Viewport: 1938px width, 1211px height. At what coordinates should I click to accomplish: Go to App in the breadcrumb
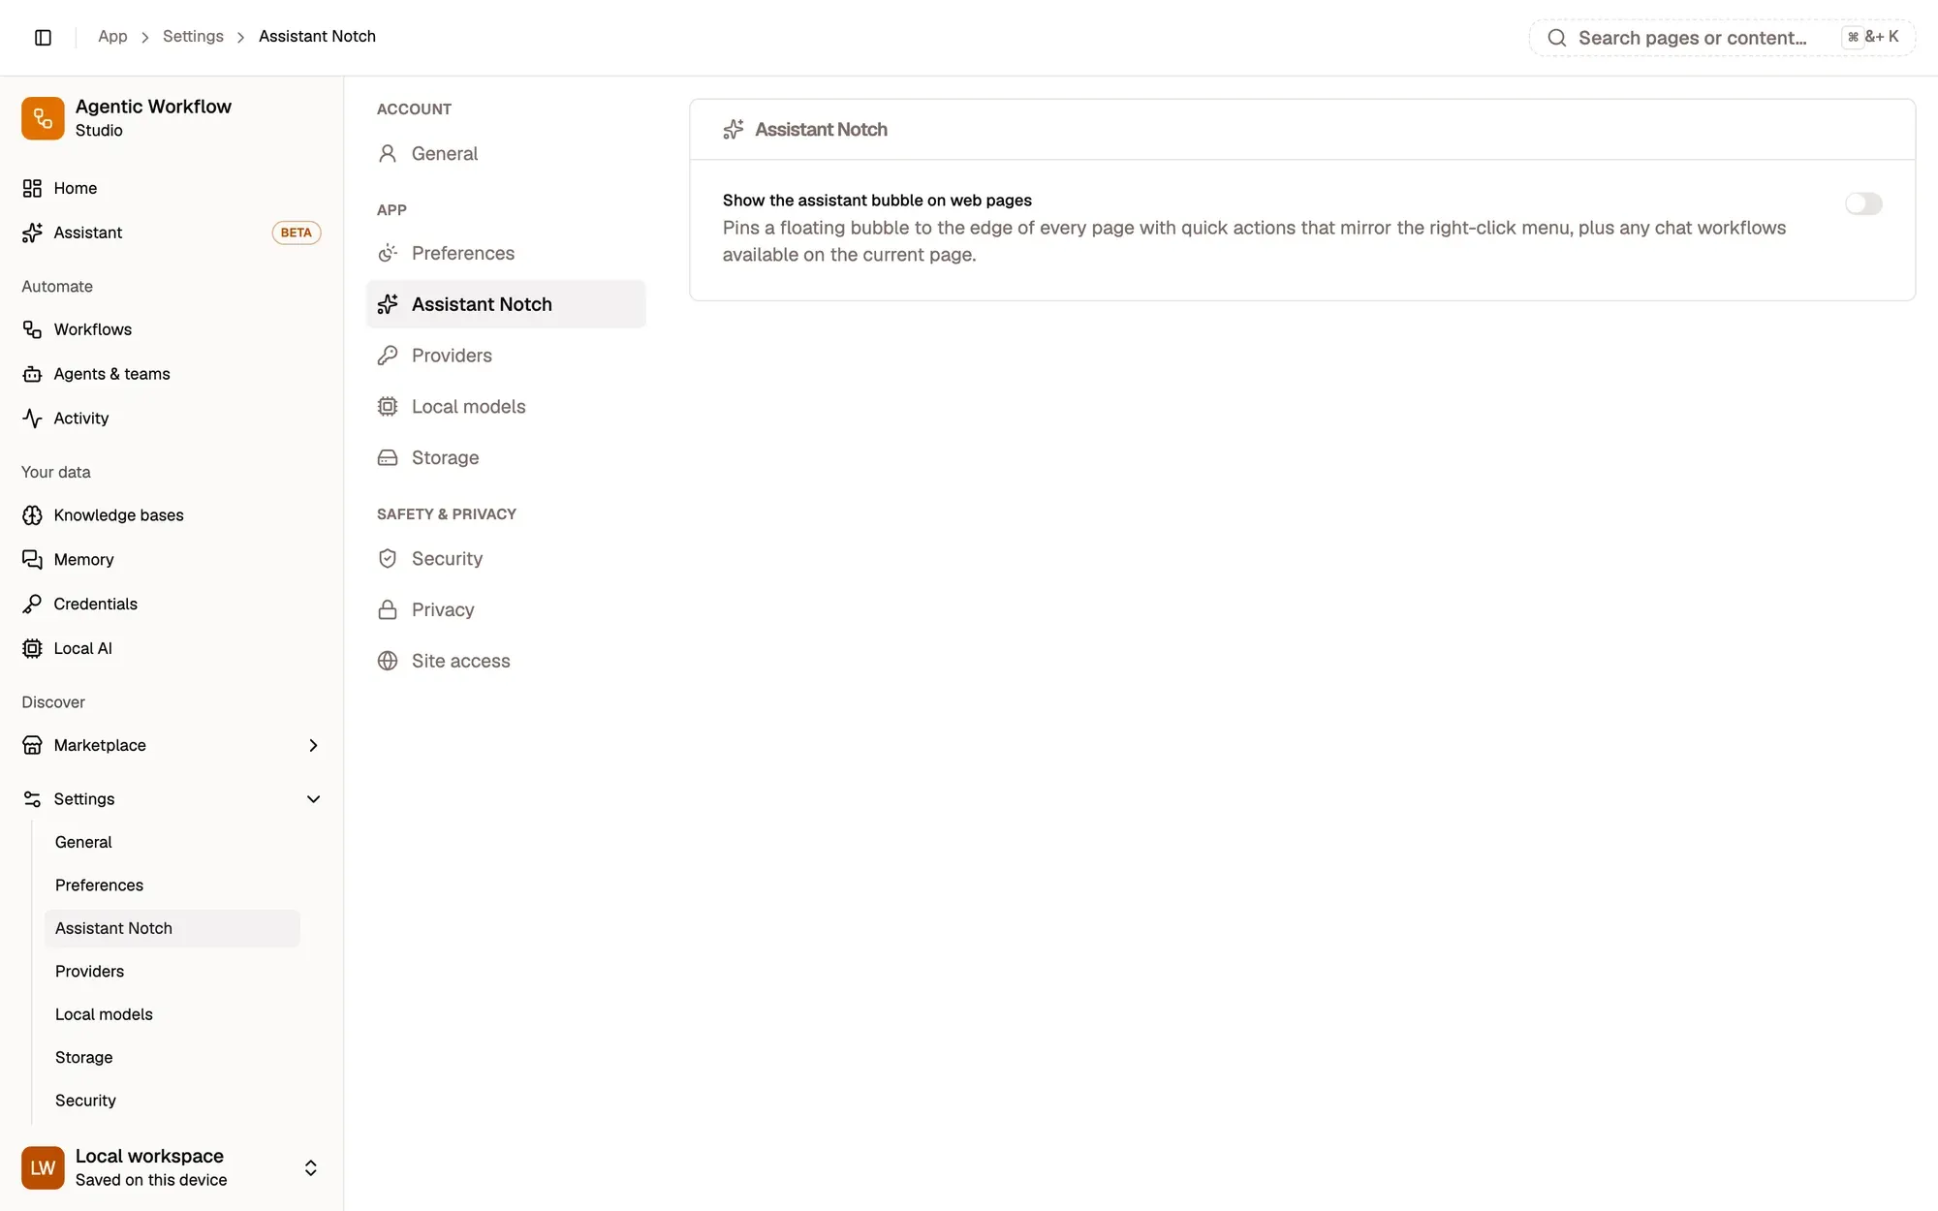112,37
